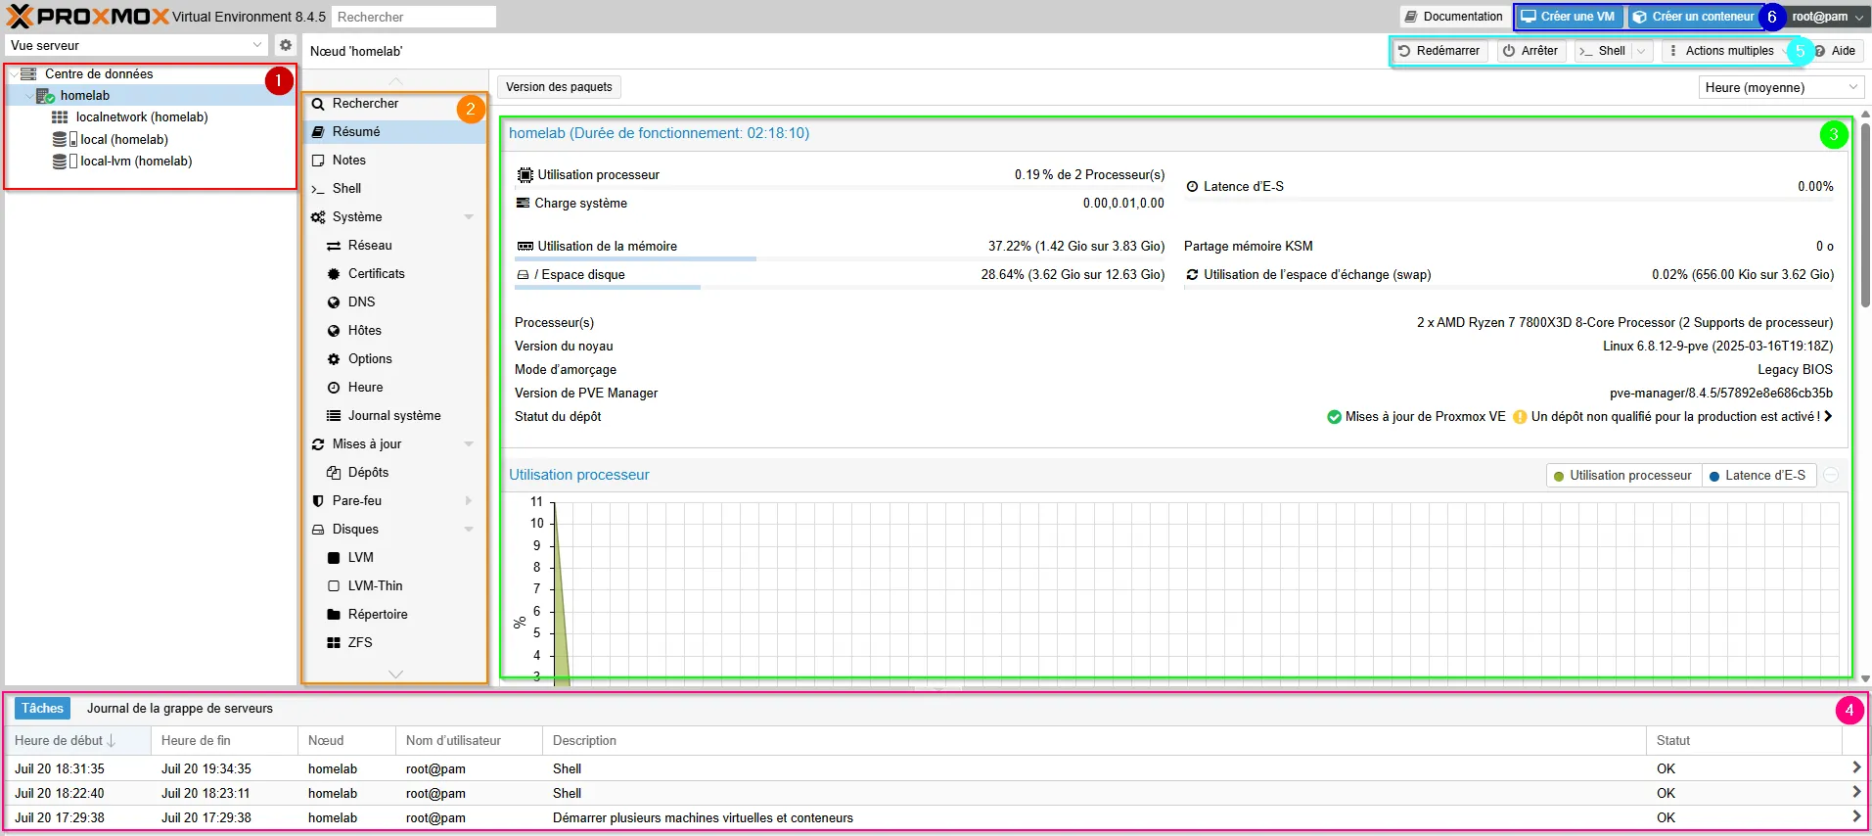The height and width of the screenshot is (836, 1872).
Task: Open Journal système list icon entry
Action: coord(334,416)
